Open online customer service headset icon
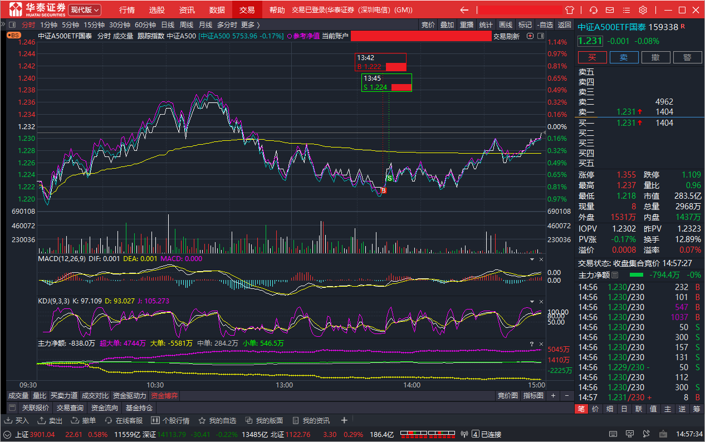This screenshot has height=442, width=705. [594, 10]
